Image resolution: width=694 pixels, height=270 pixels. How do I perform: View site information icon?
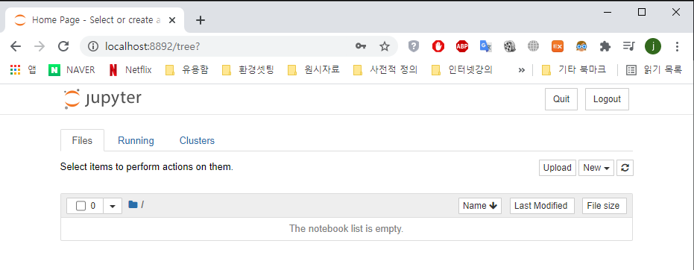pyautogui.click(x=93, y=46)
